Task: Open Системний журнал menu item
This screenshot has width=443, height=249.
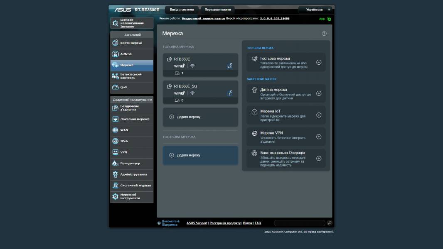Action: 132,185
